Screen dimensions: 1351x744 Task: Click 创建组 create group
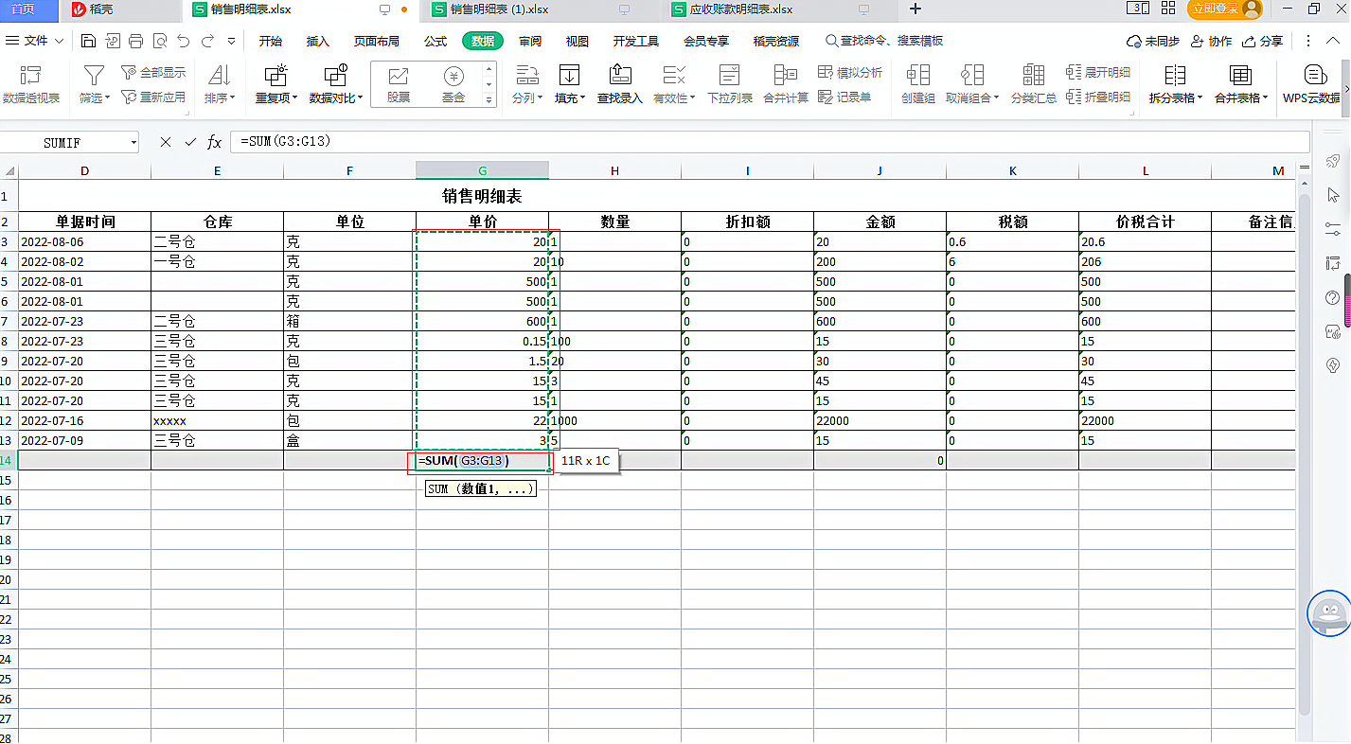pos(917,84)
